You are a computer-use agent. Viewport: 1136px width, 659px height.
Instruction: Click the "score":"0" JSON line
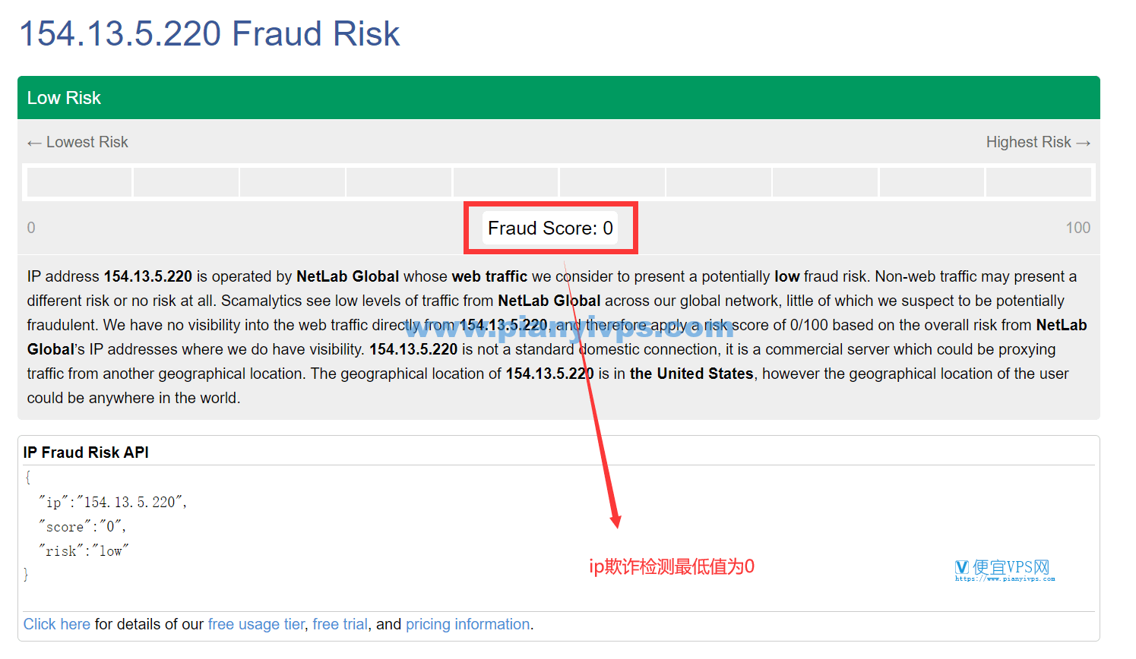pyautogui.click(x=83, y=526)
